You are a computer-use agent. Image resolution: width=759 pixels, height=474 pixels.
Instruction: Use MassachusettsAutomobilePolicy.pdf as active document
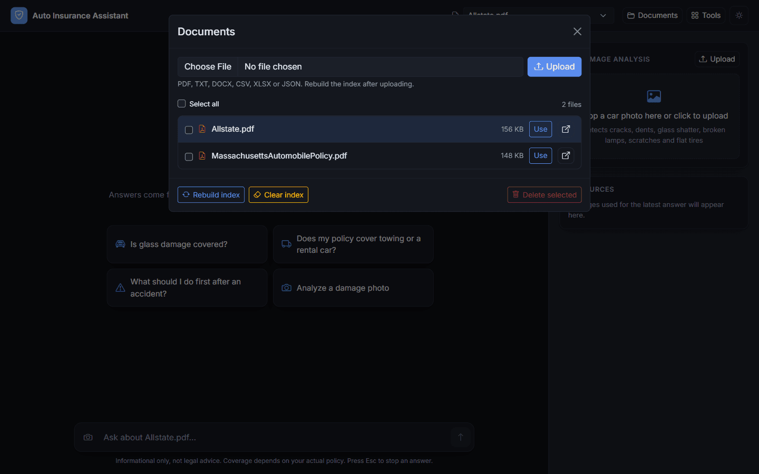click(540, 155)
